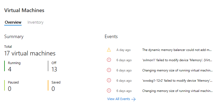Click the Running count of 4

[x=10, y=69]
